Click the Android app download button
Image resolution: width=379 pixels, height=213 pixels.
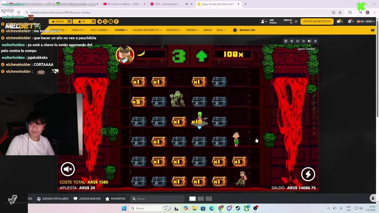58,21
